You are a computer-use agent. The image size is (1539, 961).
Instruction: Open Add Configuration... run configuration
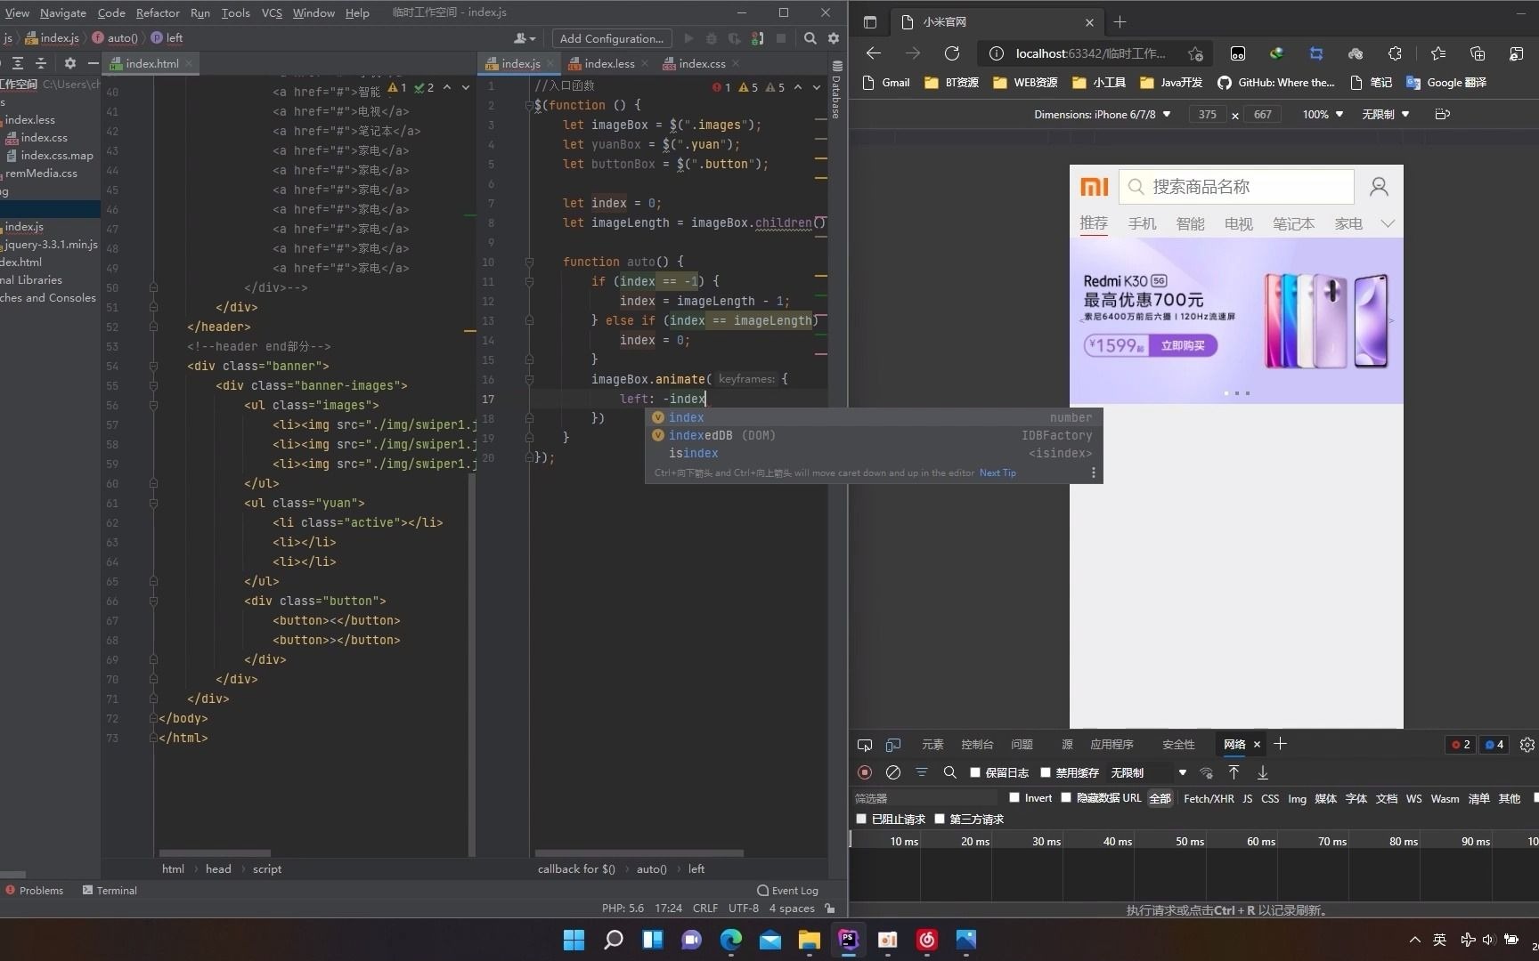tap(612, 38)
